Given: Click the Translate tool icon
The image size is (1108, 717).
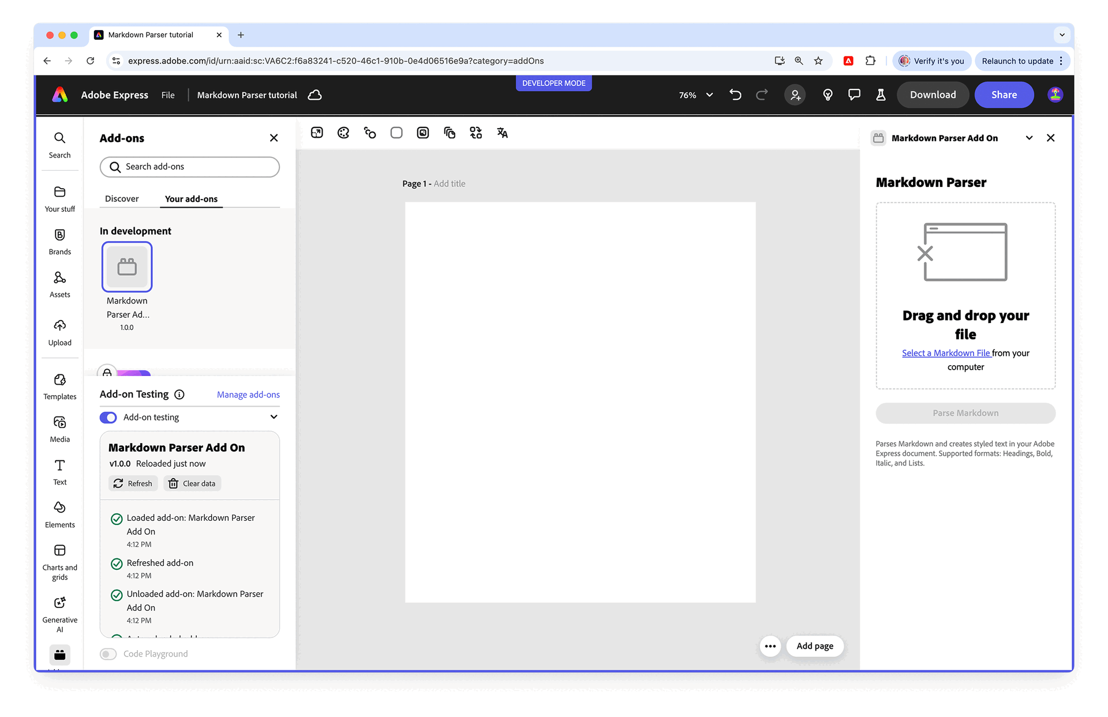Looking at the screenshot, I should (x=503, y=133).
